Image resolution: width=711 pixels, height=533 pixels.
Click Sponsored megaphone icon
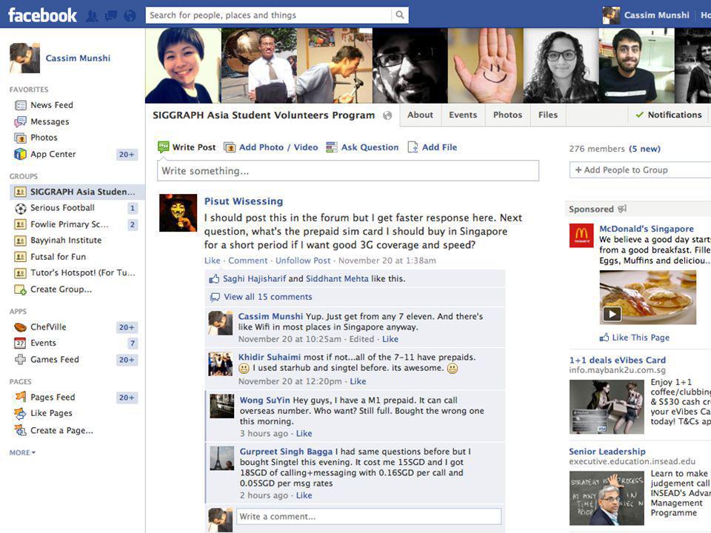pos(622,209)
